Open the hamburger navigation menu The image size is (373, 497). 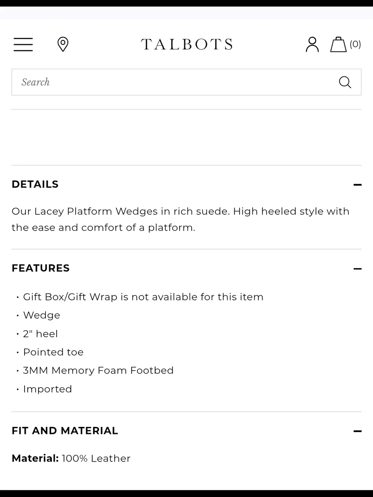click(23, 44)
